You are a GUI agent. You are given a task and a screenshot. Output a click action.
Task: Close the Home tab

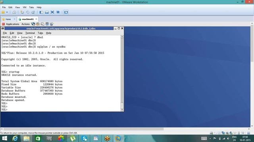(14, 19)
